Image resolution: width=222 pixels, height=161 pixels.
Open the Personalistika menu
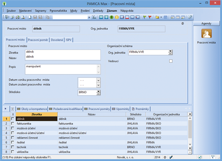(58, 11)
